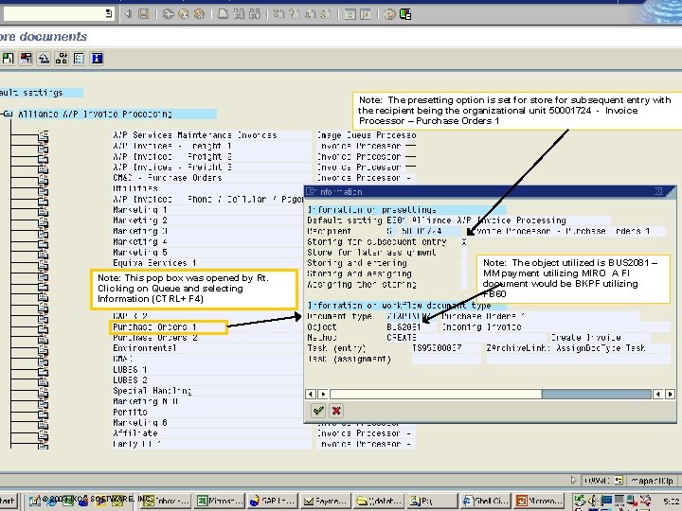Screen dimensions: 682x511
Task: Click the Task (assignment) empty field in dialog
Action: [447, 359]
